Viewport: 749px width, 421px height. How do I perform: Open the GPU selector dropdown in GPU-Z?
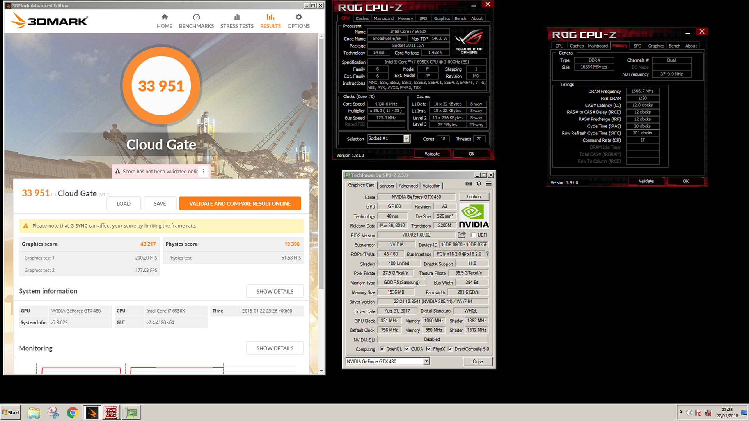426,361
